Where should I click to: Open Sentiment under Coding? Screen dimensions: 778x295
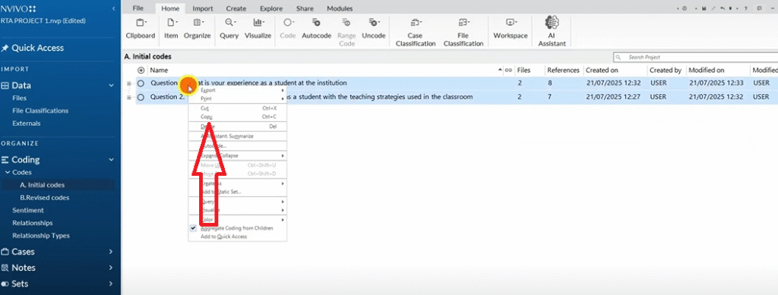[x=28, y=210]
